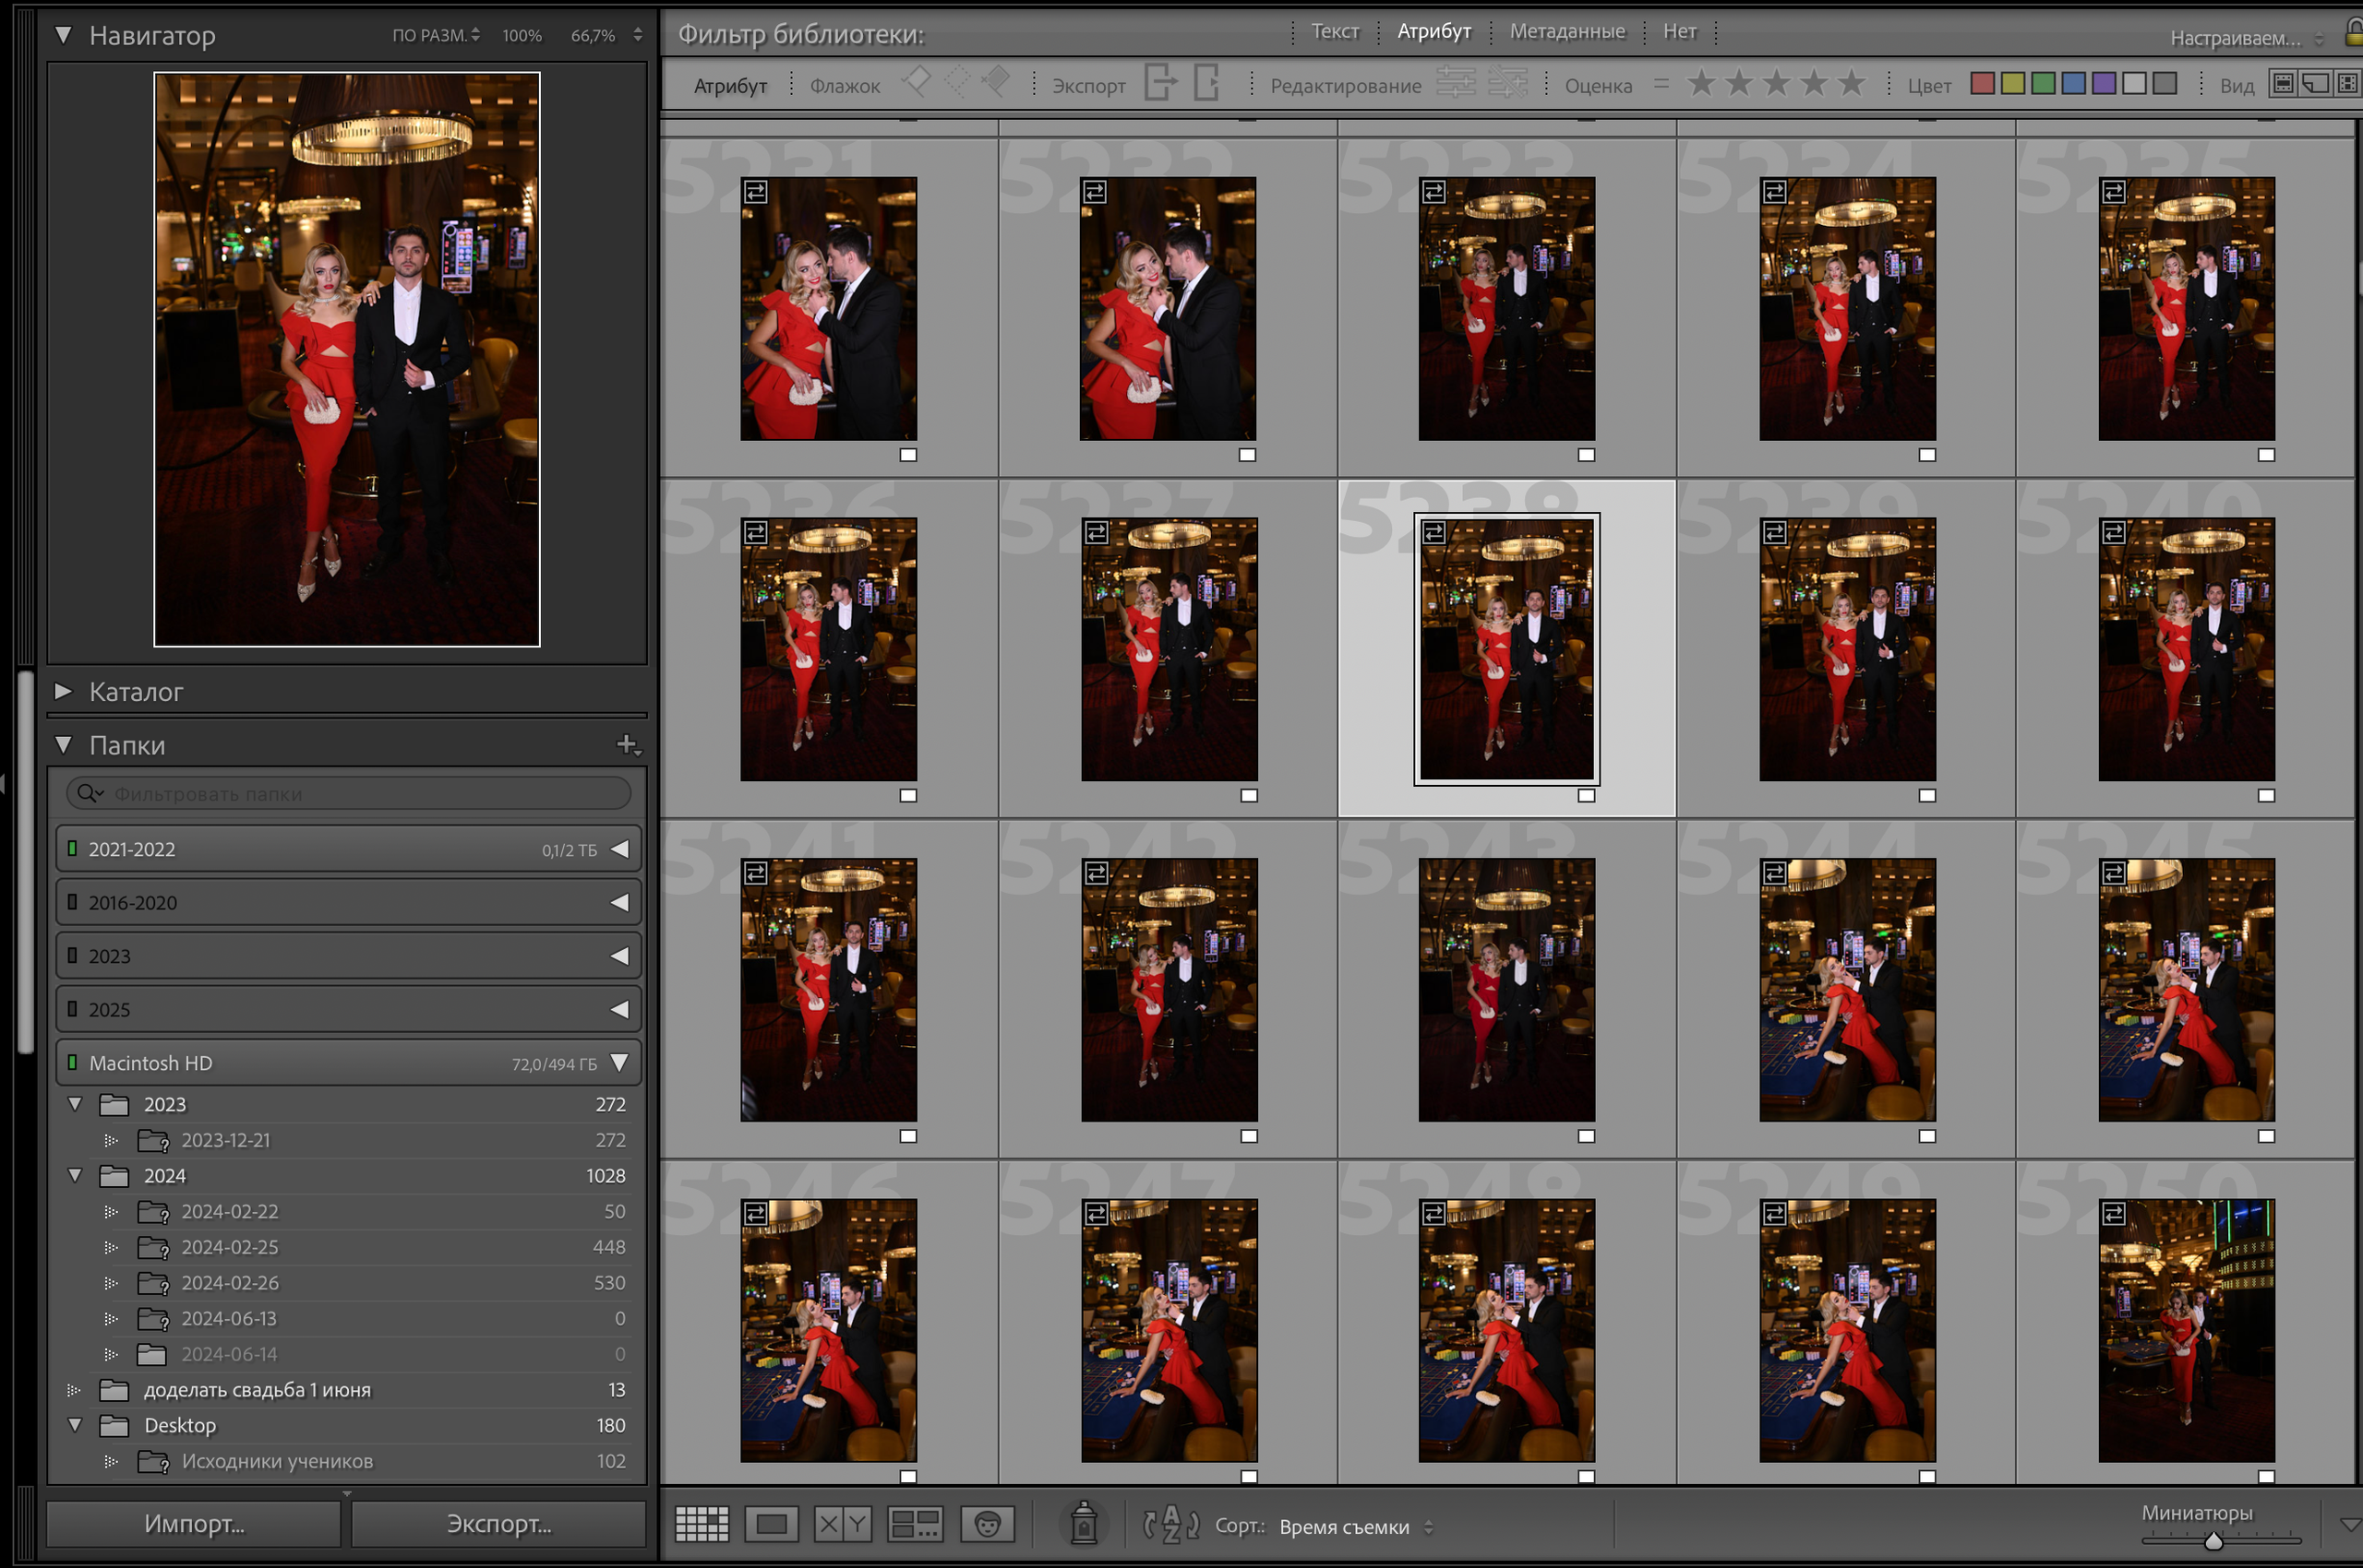Viewport: 2363px width, 1568px height.
Task: Select the Текст filter tab
Action: [1335, 31]
